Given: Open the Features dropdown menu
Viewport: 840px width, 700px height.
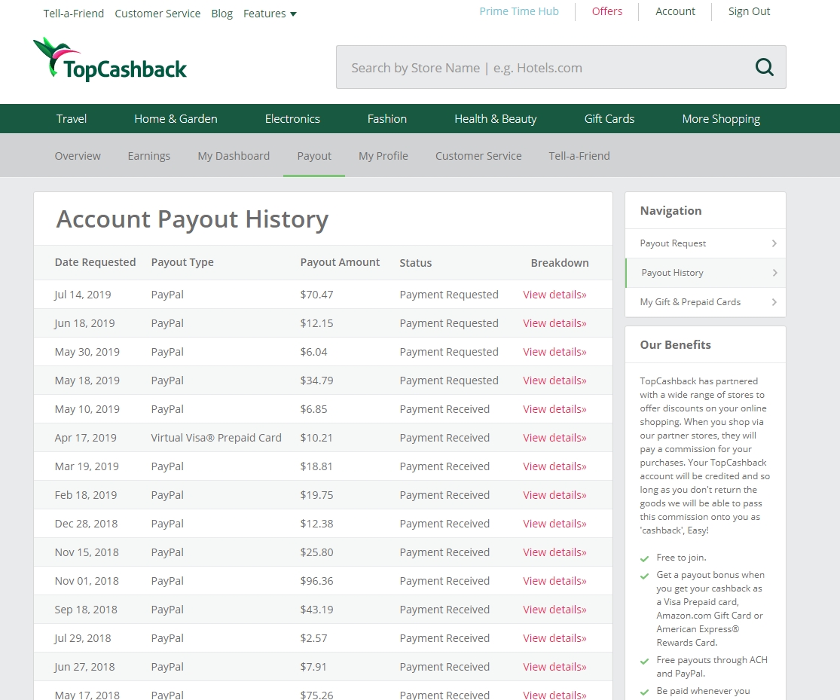Looking at the screenshot, I should tap(269, 13).
